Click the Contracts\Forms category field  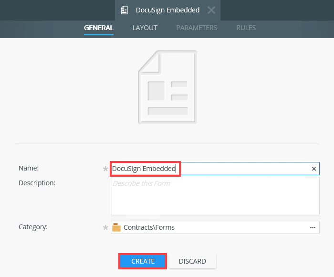pos(215,227)
